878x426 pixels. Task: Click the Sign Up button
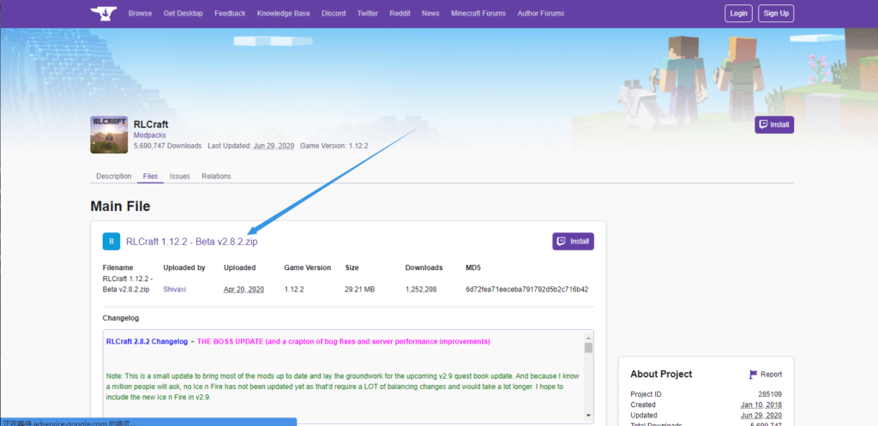[x=776, y=14]
